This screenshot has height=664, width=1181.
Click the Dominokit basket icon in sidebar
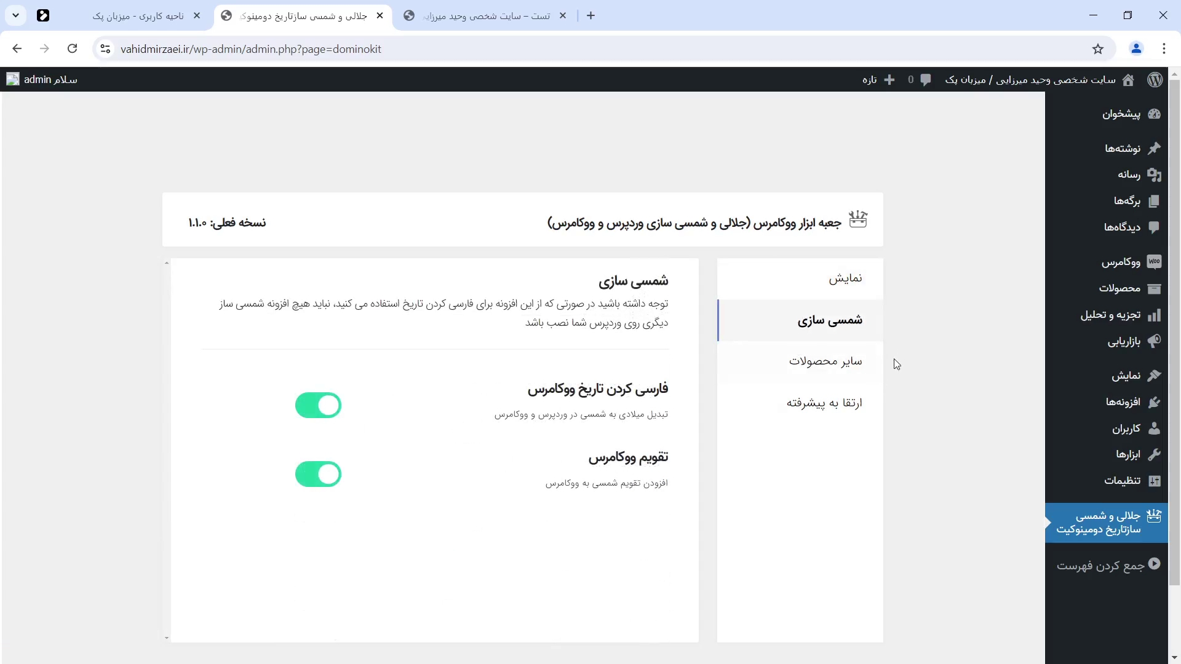(1154, 516)
